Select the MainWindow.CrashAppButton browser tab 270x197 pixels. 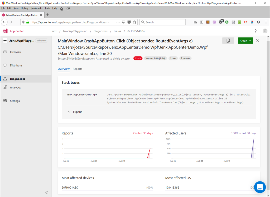click(x=22, y=15)
